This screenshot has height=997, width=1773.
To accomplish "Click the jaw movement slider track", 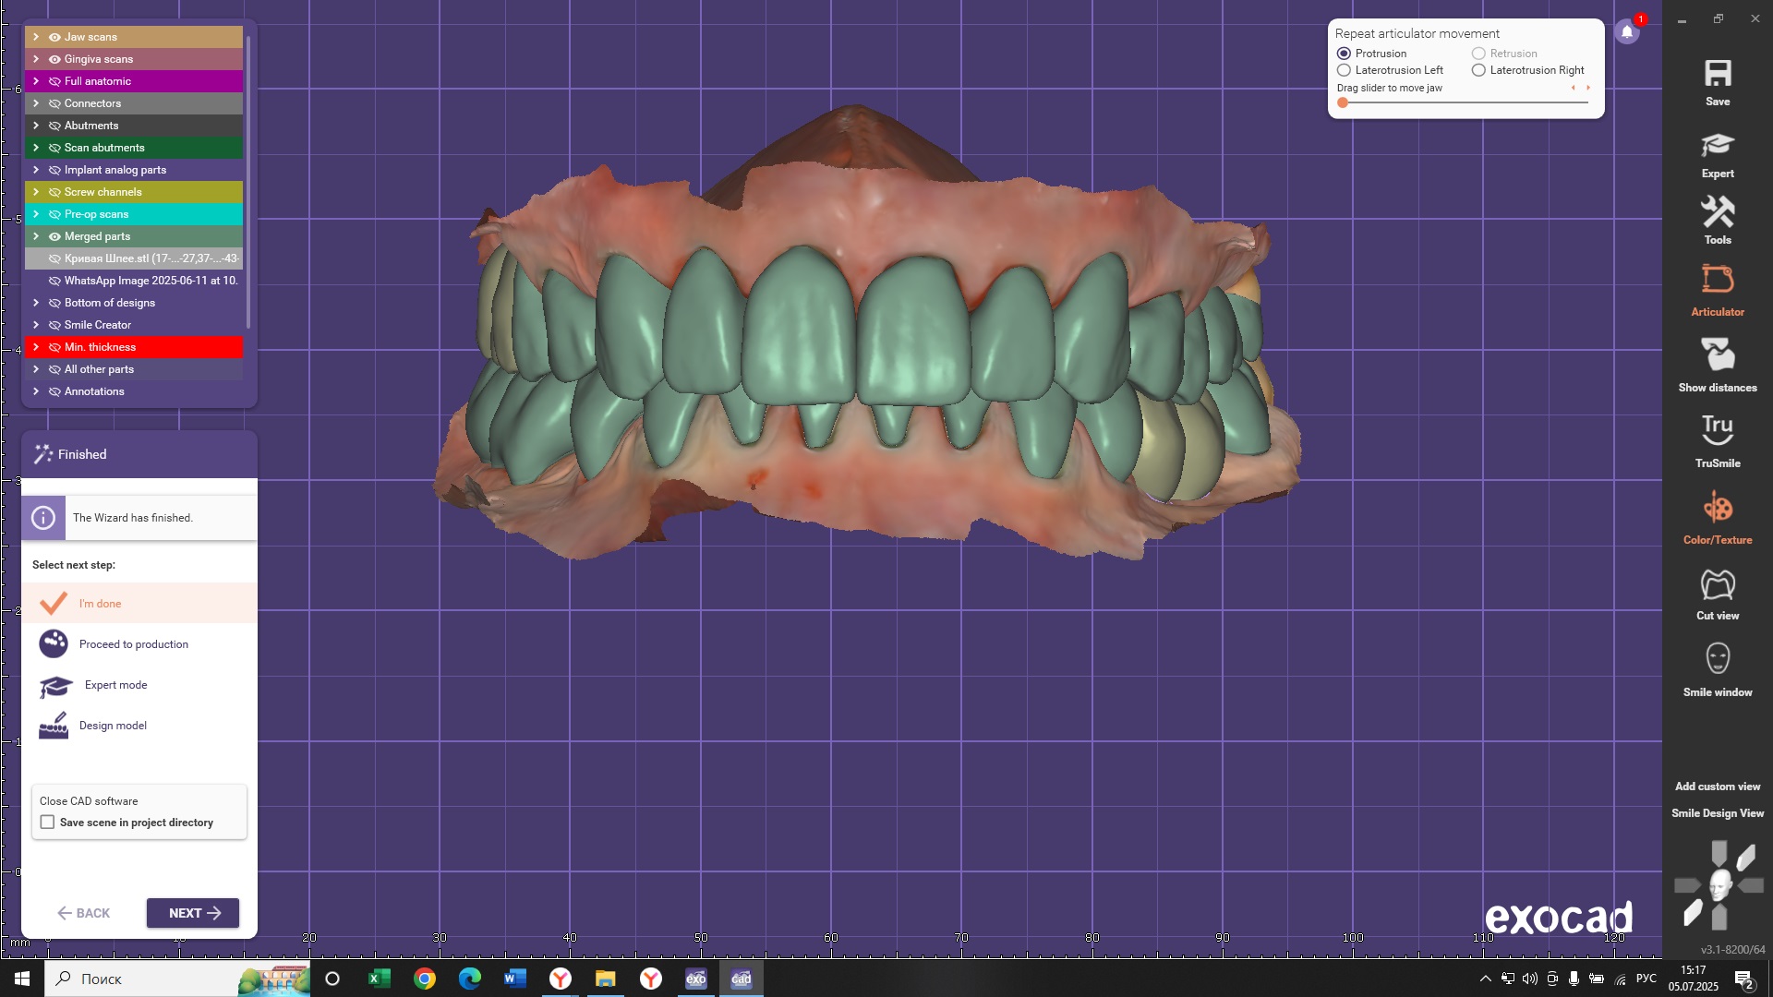I will [1466, 103].
